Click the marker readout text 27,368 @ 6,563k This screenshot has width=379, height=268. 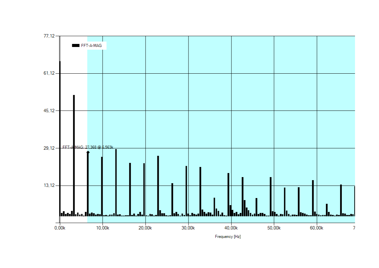click(x=88, y=147)
